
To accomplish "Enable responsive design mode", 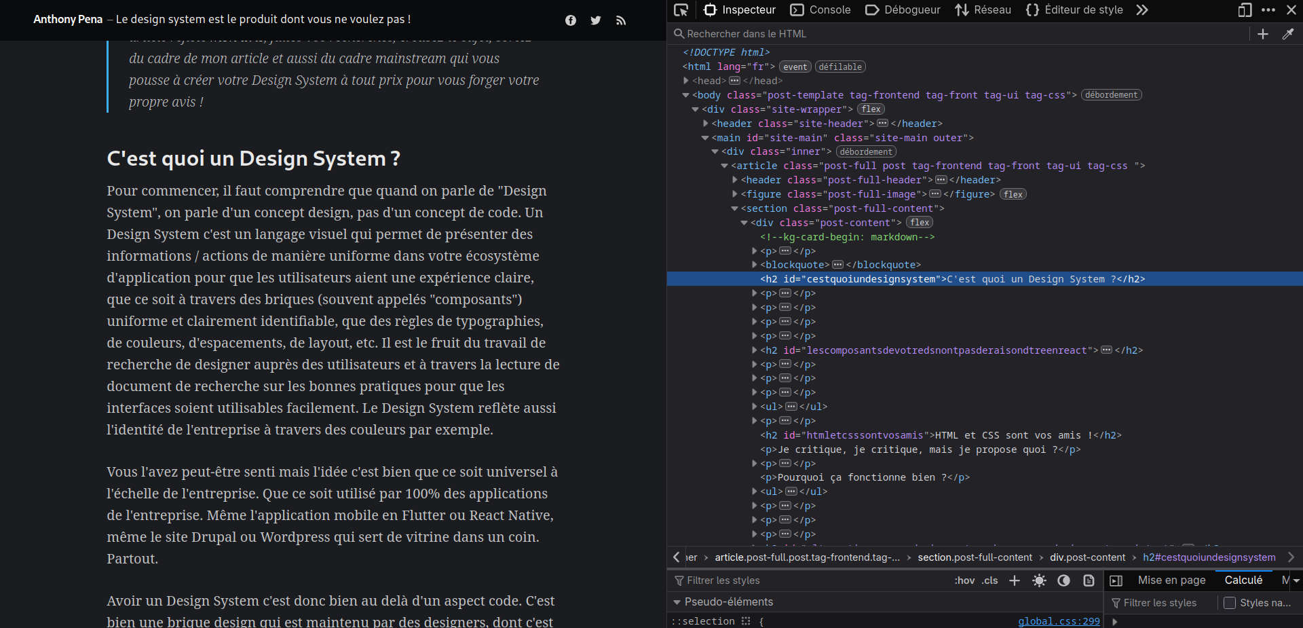I will [x=1244, y=10].
